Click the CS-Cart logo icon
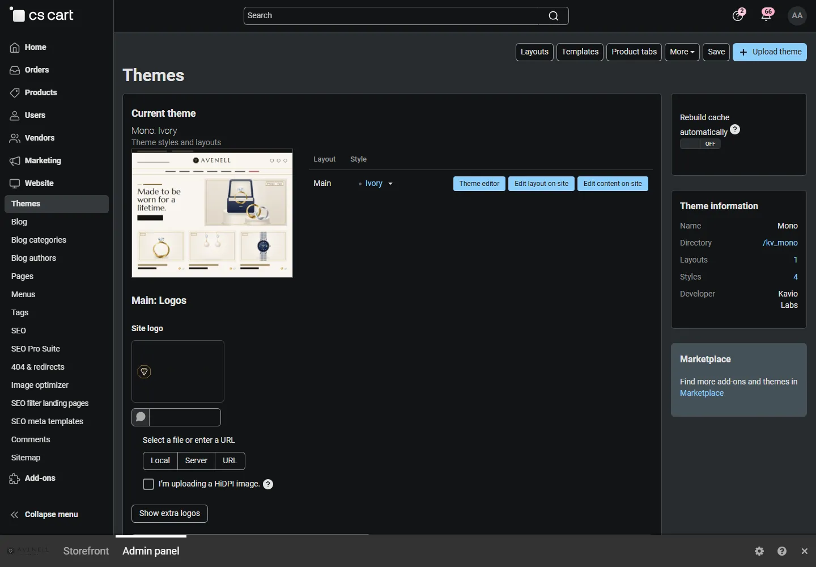This screenshot has height=567, width=816. tap(18, 15)
